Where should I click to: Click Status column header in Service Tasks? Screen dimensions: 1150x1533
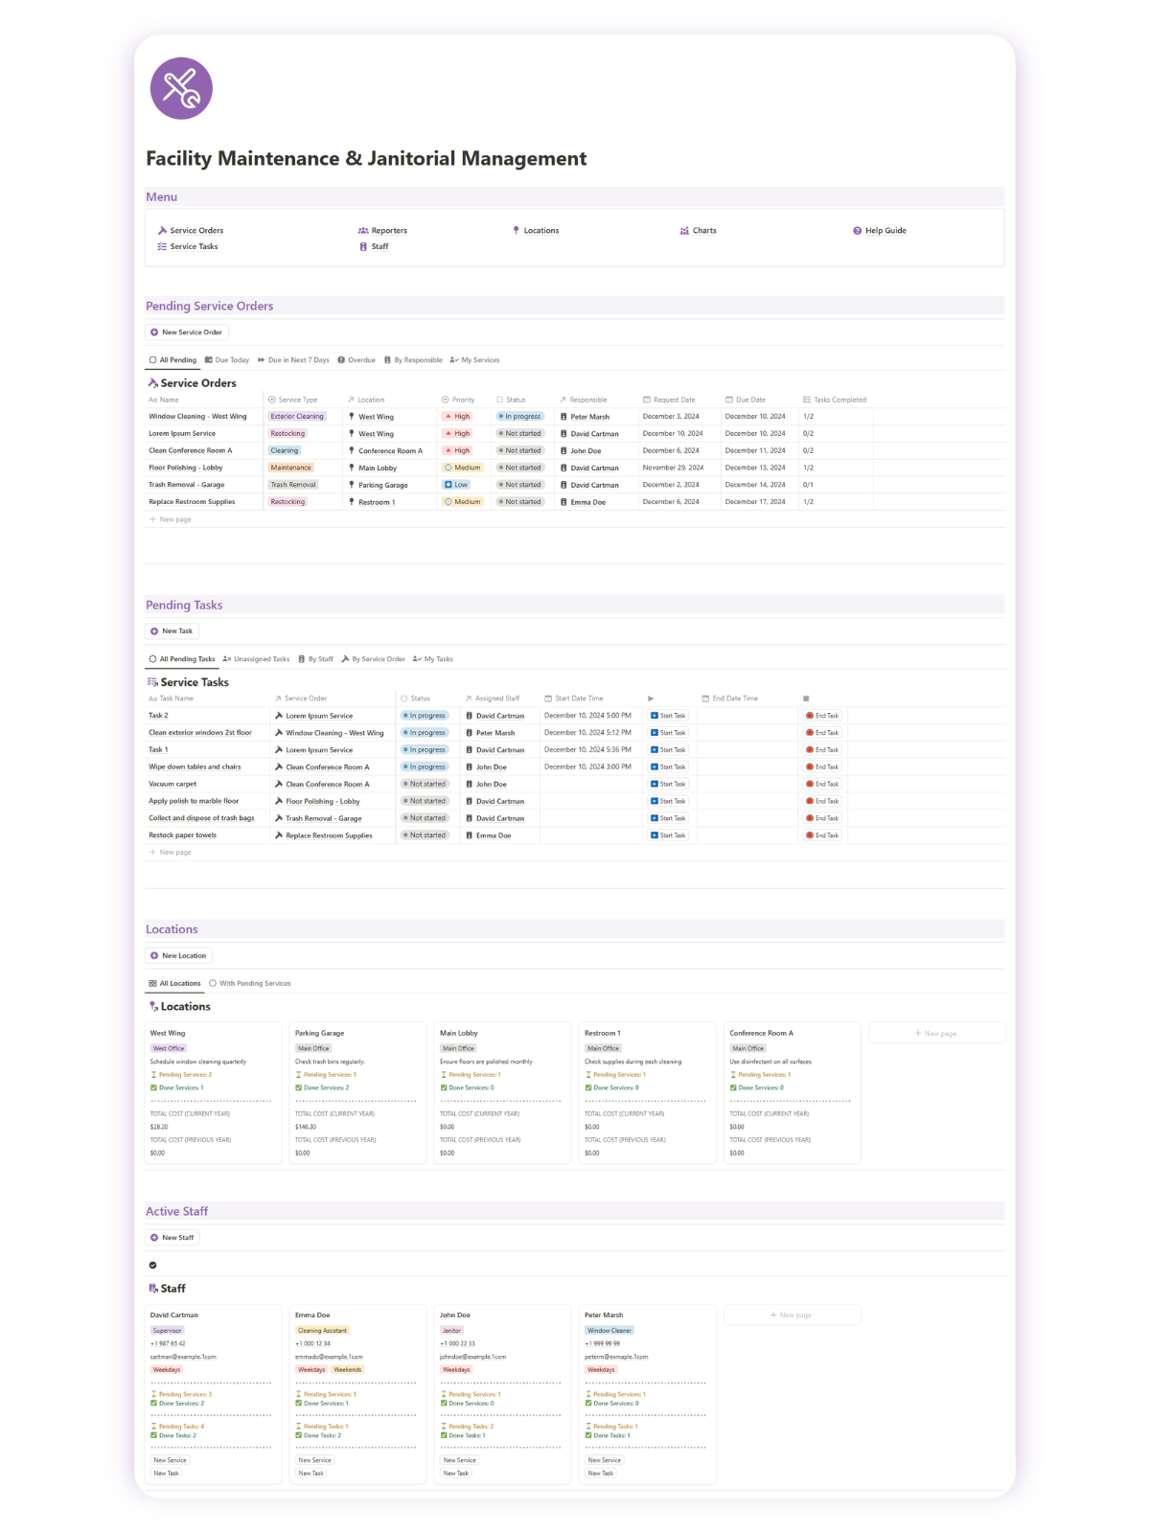(415, 698)
